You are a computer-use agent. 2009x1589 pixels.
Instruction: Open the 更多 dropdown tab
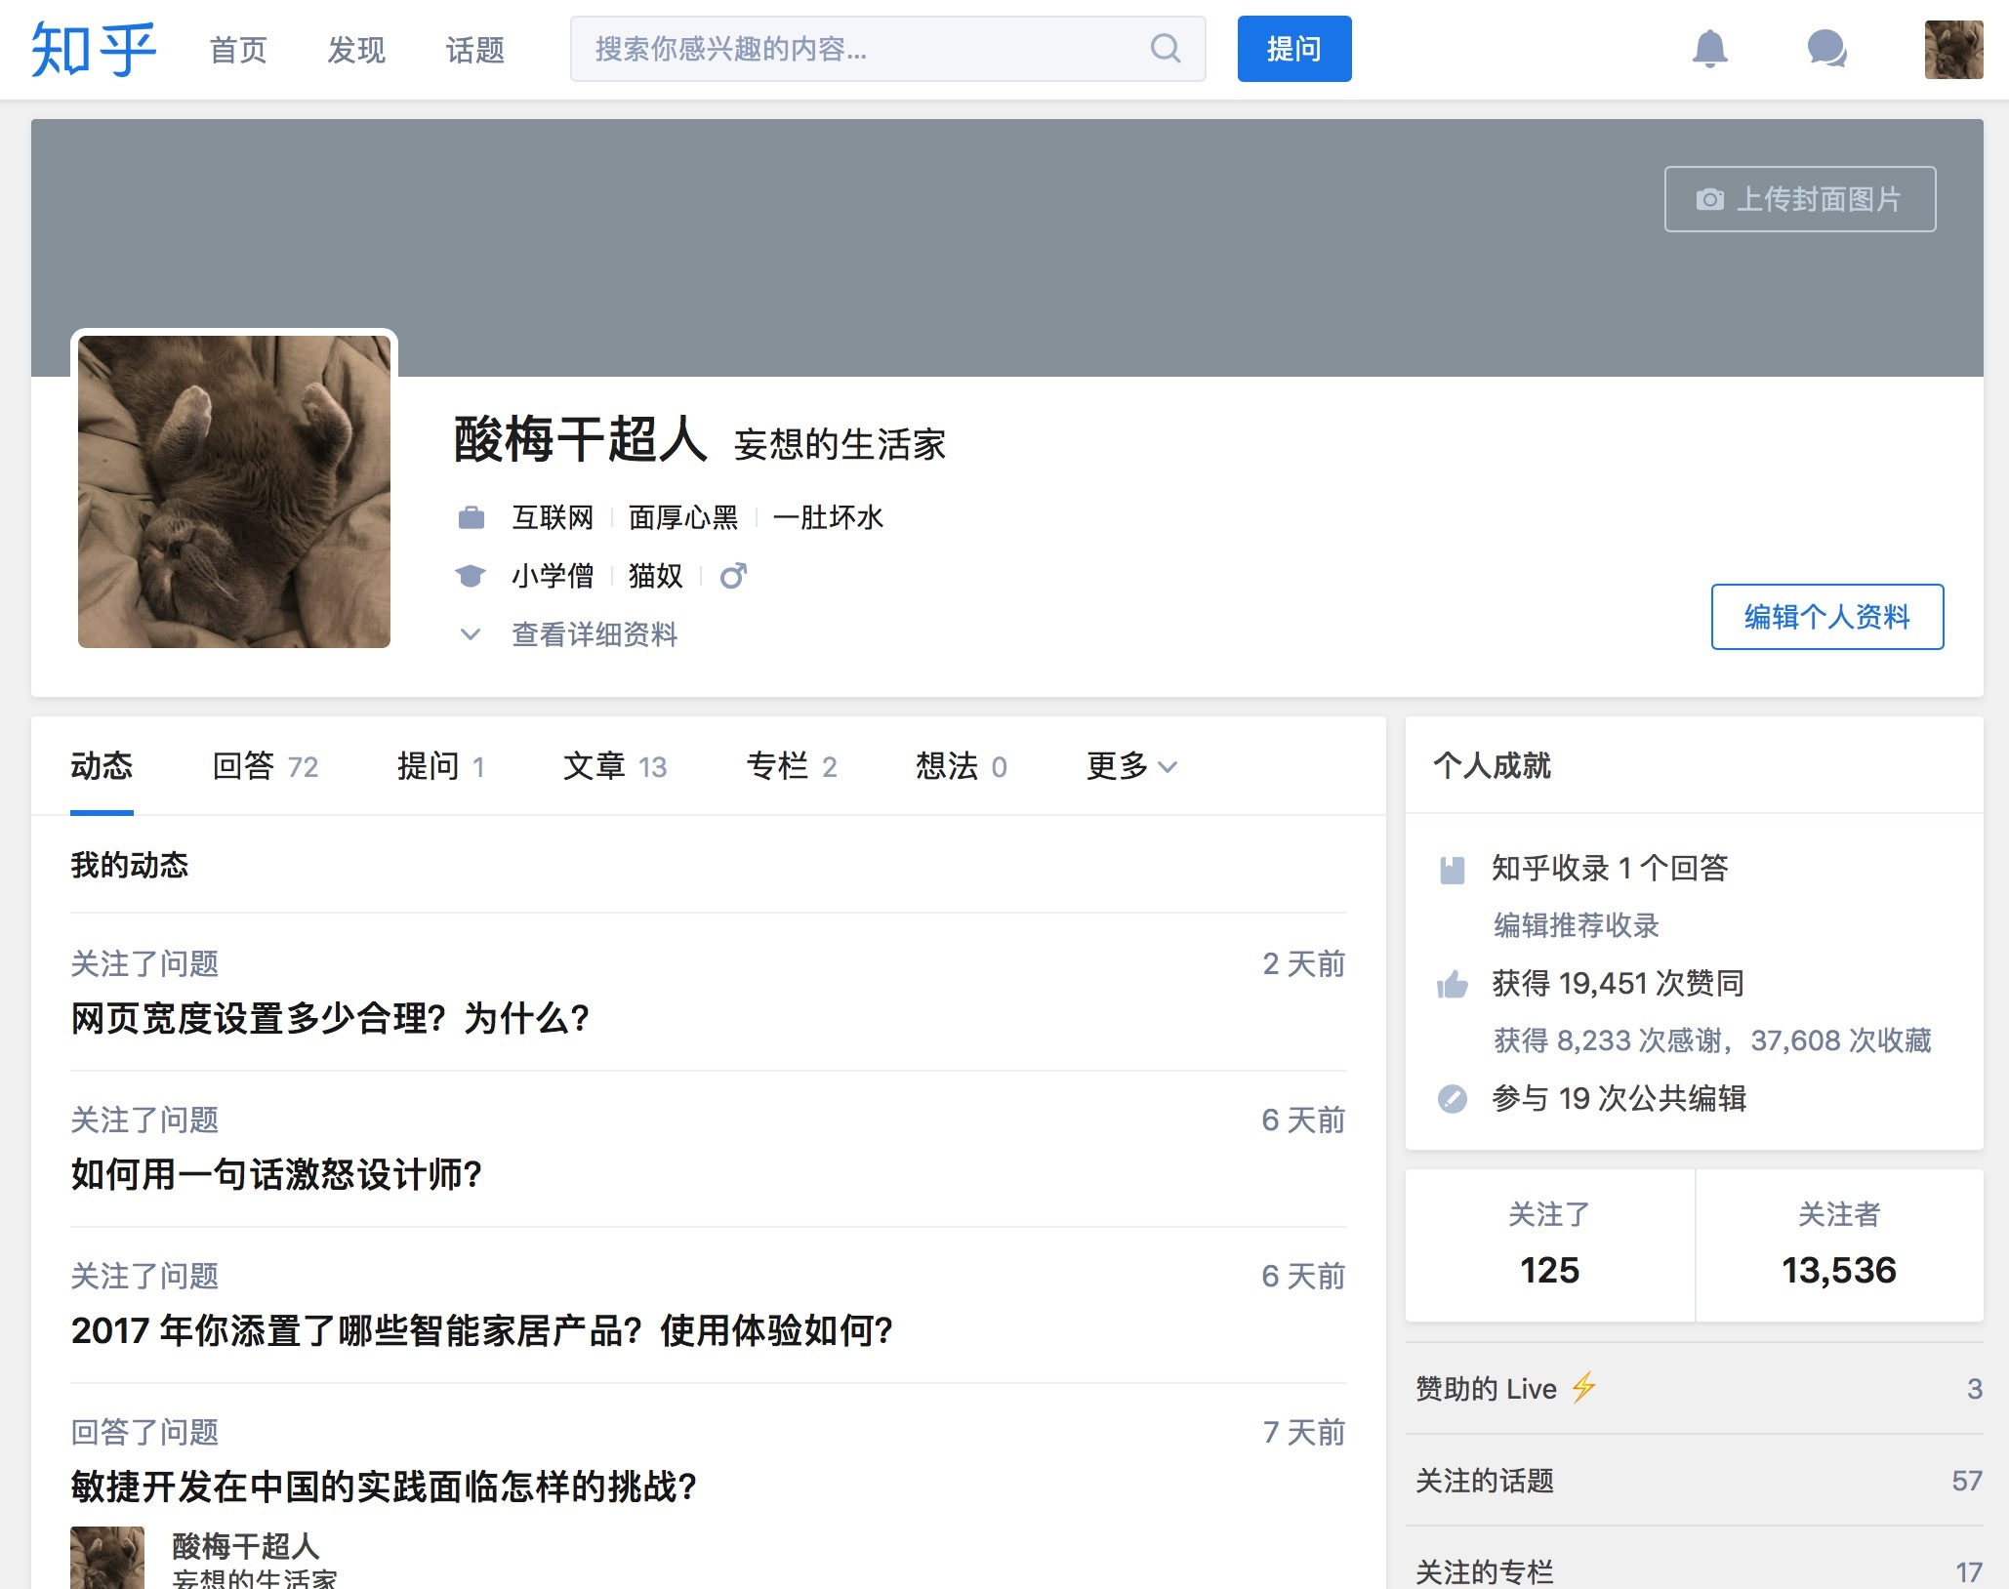1130,766
